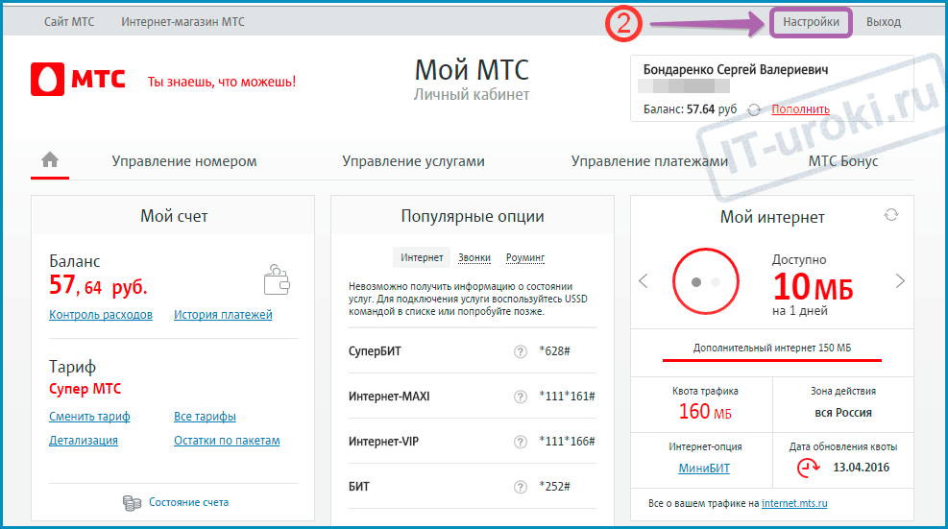Open Управление услугами menu

pos(413,161)
